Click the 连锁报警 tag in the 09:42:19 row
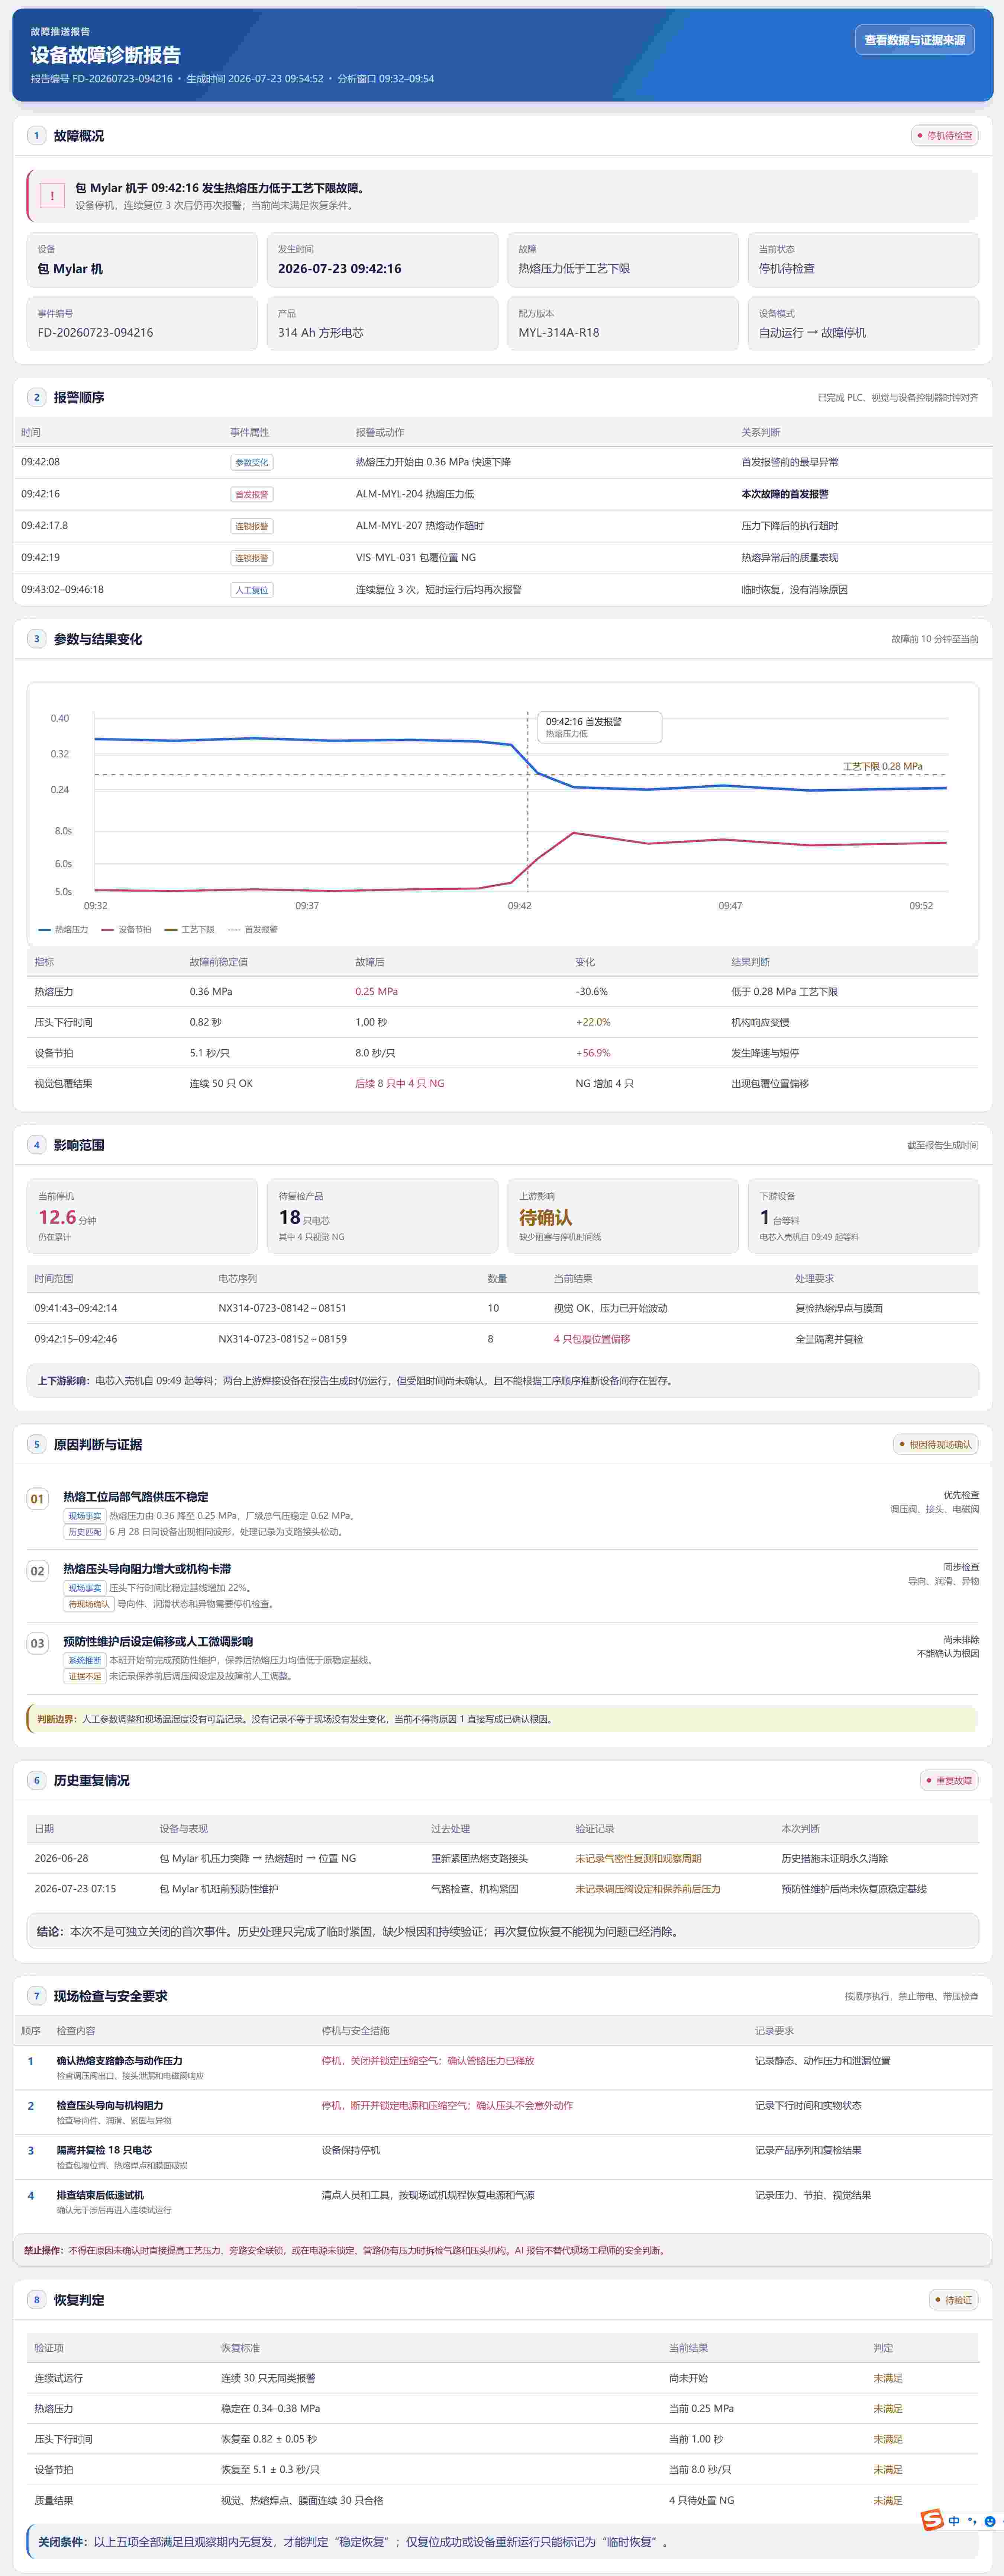 pyautogui.click(x=252, y=558)
